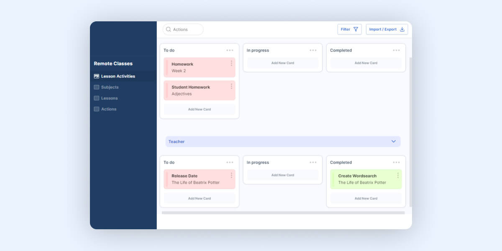
Task: Open the green Create Wordsearch card
Action: tap(362, 179)
